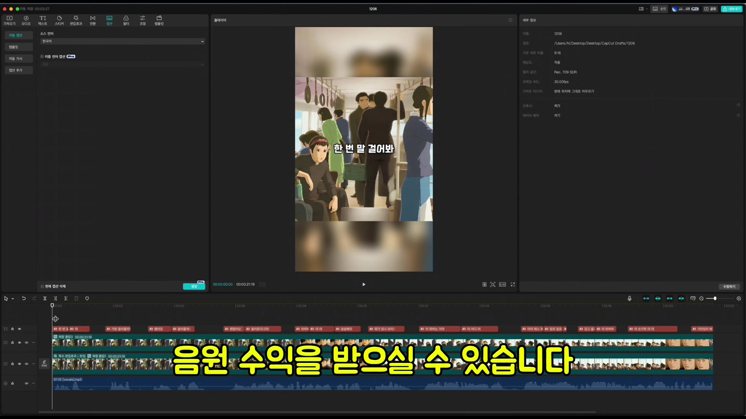Image resolution: width=746 pixels, height=419 pixels.
Task: Open more options for 복합 클립3 track
Action: pos(34,343)
